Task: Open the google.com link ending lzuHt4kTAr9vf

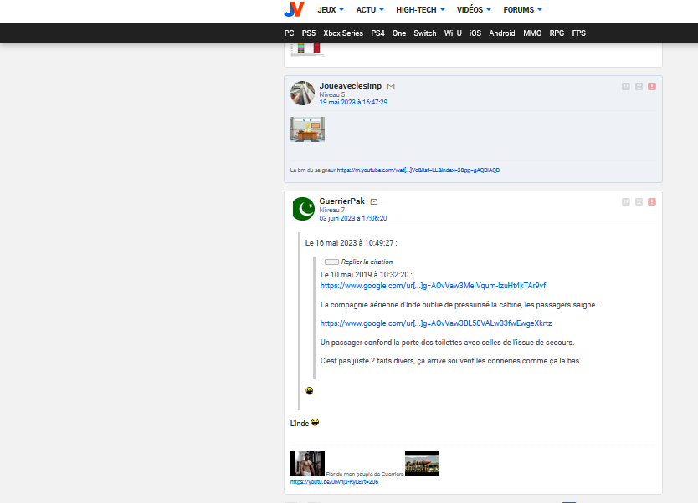Action: pyautogui.click(x=434, y=286)
